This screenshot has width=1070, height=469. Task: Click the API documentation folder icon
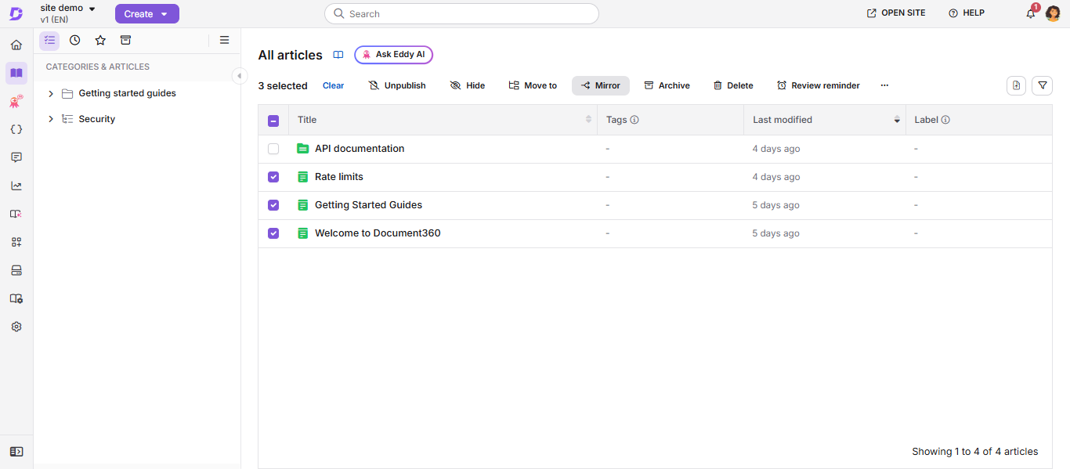tap(303, 149)
